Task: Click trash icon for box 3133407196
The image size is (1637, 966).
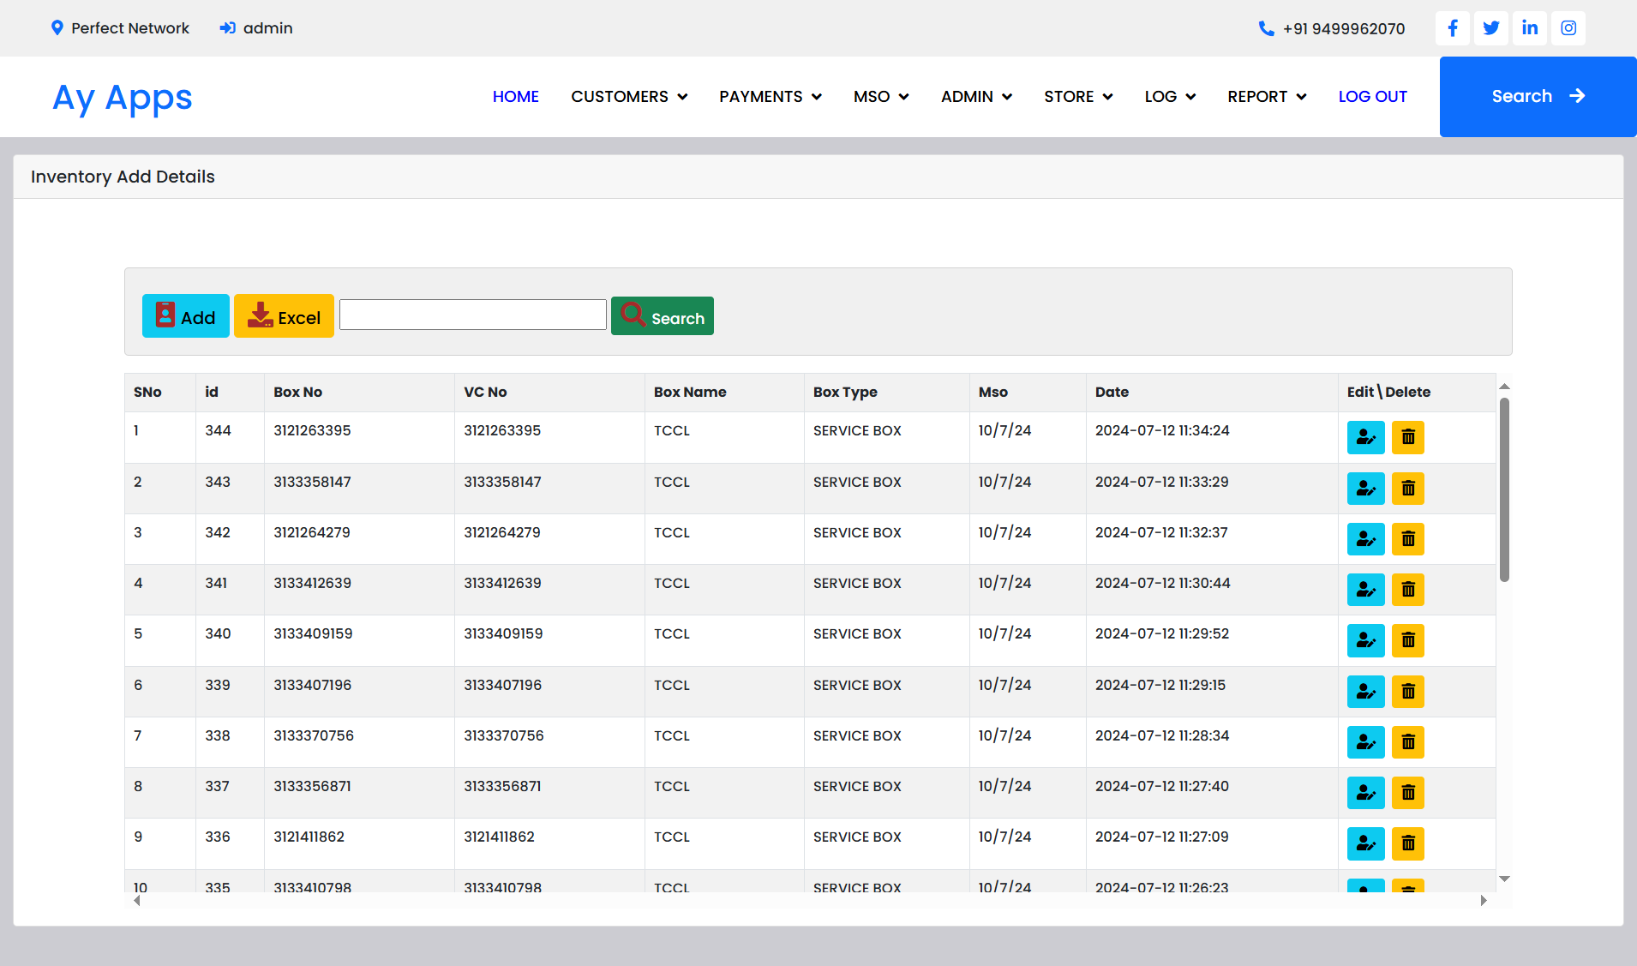Action: click(1407, 692)
